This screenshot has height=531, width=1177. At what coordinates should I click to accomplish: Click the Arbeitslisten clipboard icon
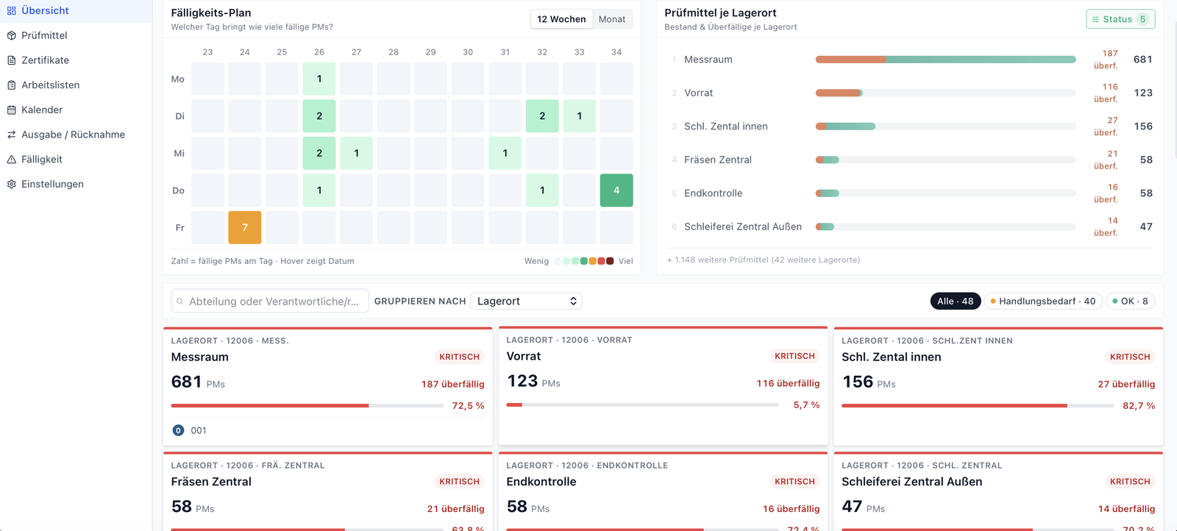(11, 85)
